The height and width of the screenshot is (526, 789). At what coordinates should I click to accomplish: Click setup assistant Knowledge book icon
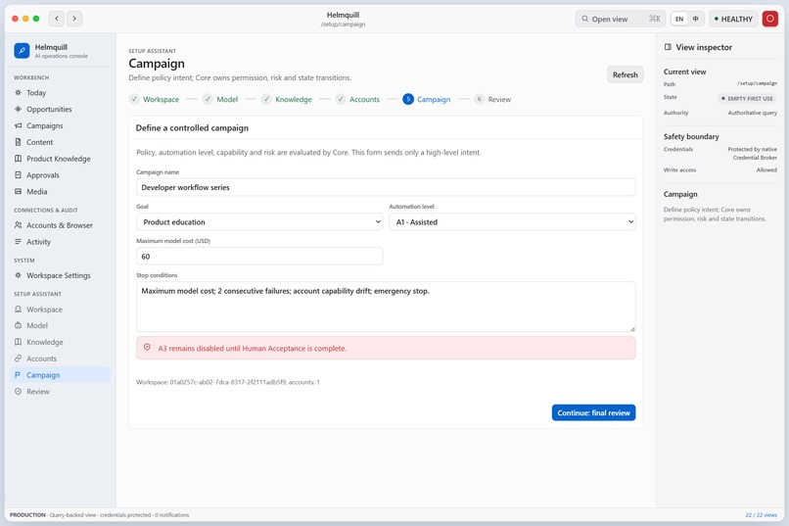pos(19,342)
